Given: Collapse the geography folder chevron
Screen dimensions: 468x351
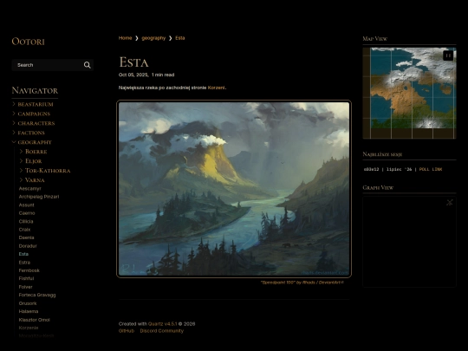Looking at the screenshot, I should coord(14,142).
